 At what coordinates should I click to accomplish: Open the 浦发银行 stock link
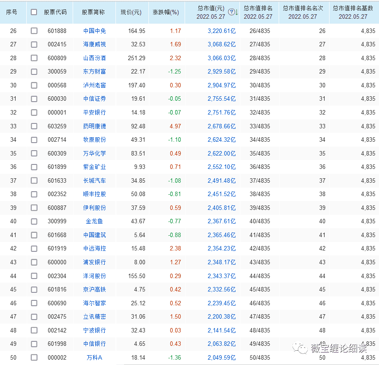coord(95,262)
